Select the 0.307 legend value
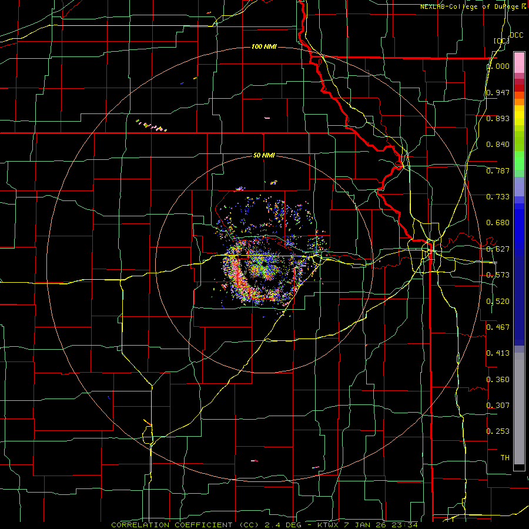The width and height of the screenshot is (529, 529). pos(498,405)
